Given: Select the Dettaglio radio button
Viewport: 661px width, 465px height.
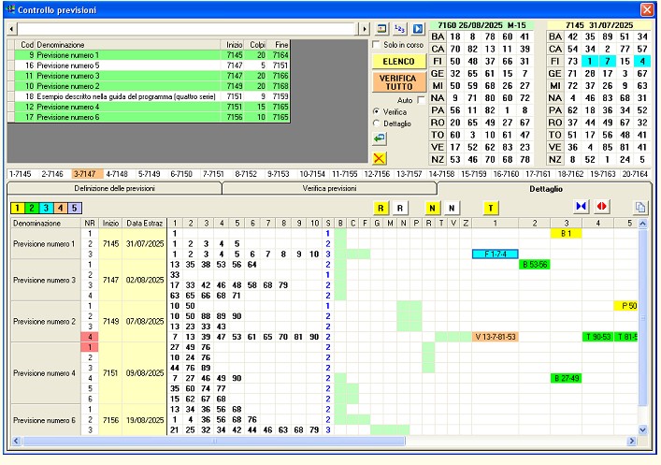Looking at the screenshot, I should (x=377, y=124).
